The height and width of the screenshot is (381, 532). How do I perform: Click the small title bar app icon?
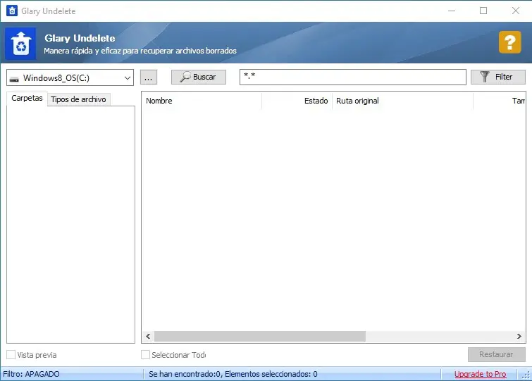pos(12,11)
